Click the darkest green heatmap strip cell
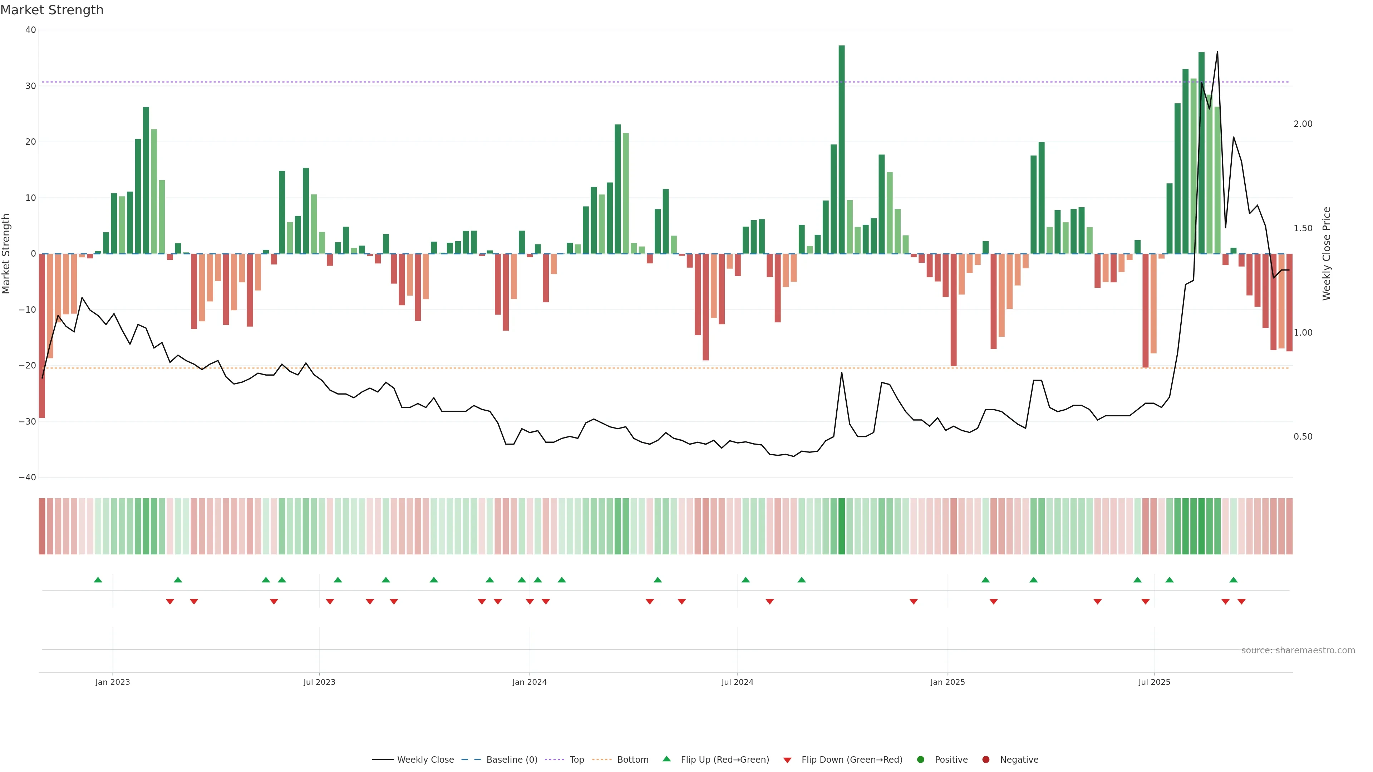Image resolution: width=1373 pixels, height=772 pixels. point(842,526)
